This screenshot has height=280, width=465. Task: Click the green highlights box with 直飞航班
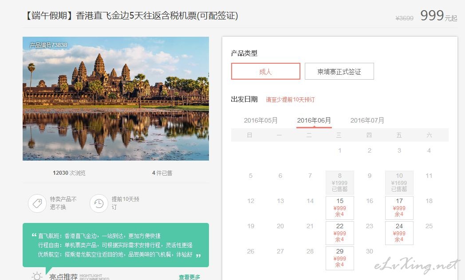116,245
